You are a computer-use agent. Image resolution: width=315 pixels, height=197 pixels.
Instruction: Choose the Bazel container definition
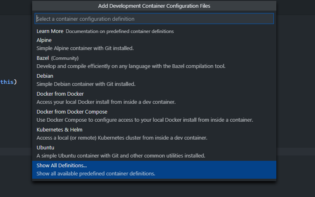[x=42, y=58]
